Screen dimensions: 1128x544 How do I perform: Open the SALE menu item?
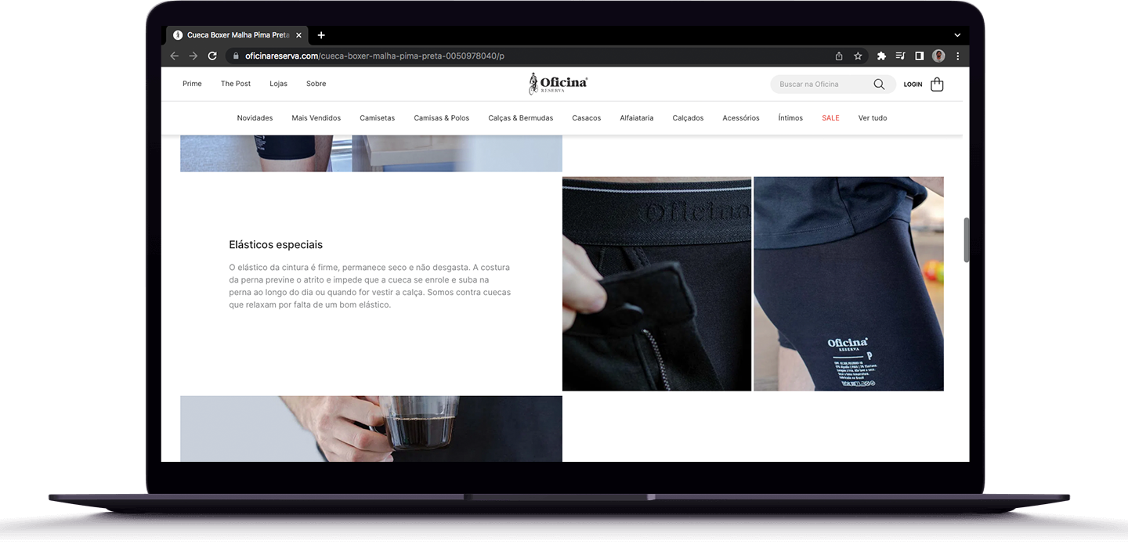pos(830,118)
